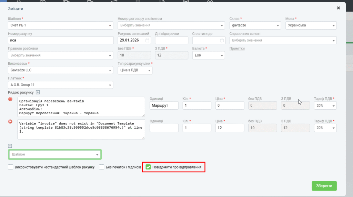This screenshot has height=197, width=353.
Task: Check the "Без печаток і підписів" box
Action: click(x=102, y=167)
